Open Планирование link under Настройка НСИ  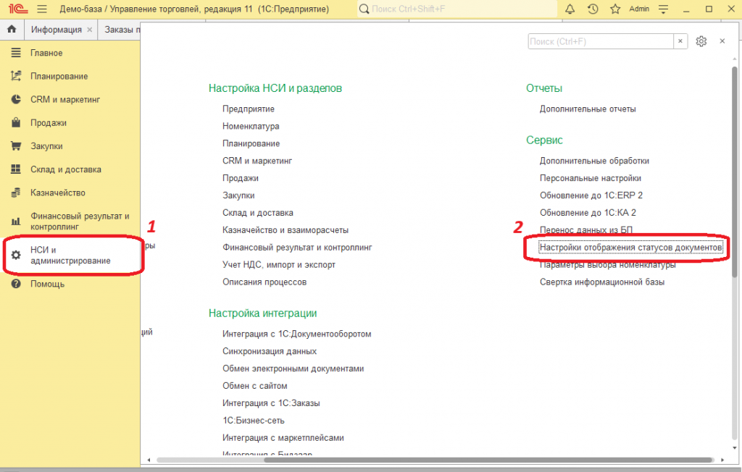click(251, 143)
